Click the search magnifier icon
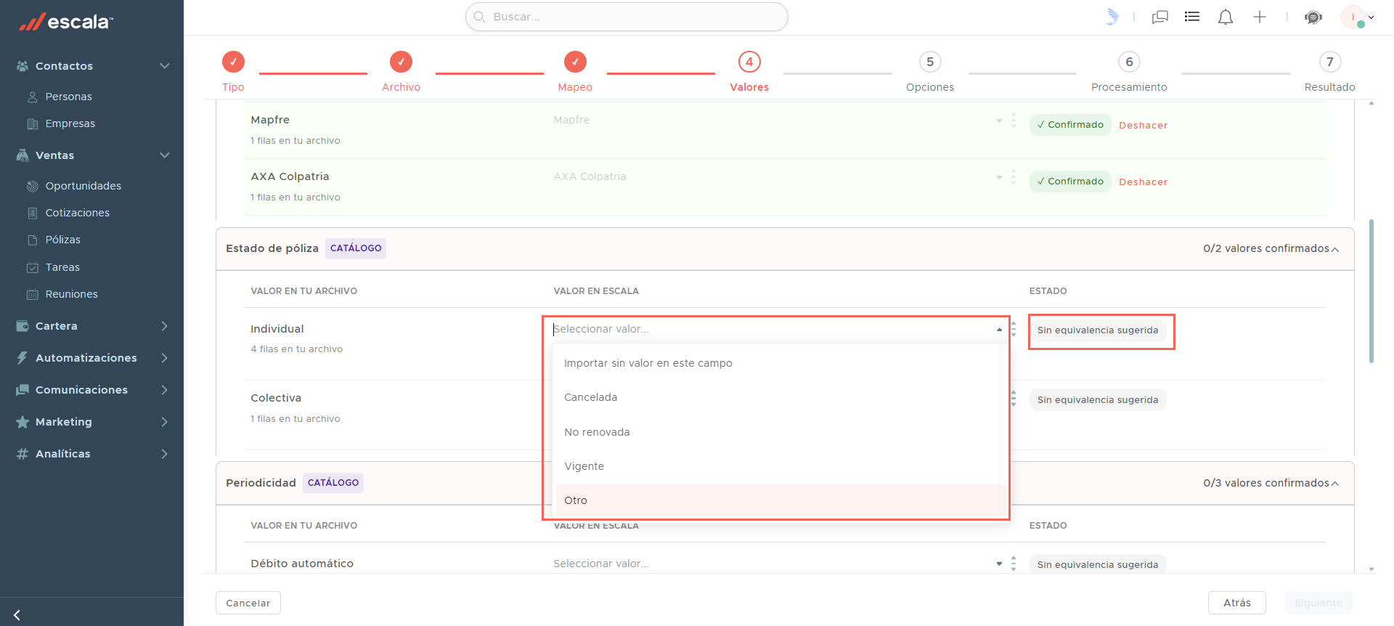The height and width of the screenshot is (626, 1394). (x=479, y=17)
